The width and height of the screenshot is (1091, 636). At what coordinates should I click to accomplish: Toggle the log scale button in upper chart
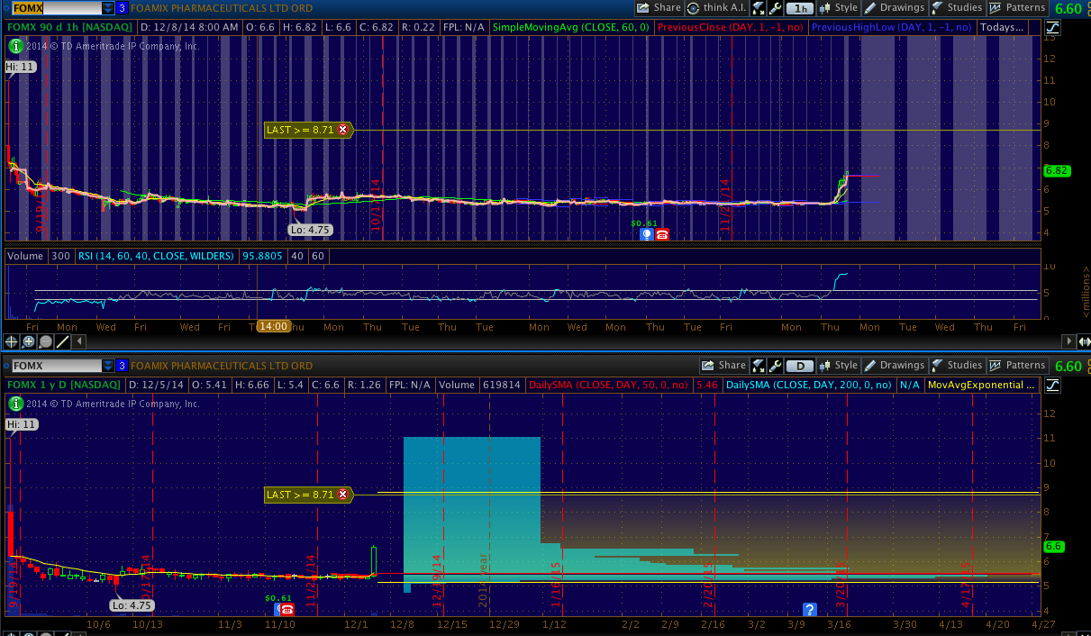coord(1052,27)
